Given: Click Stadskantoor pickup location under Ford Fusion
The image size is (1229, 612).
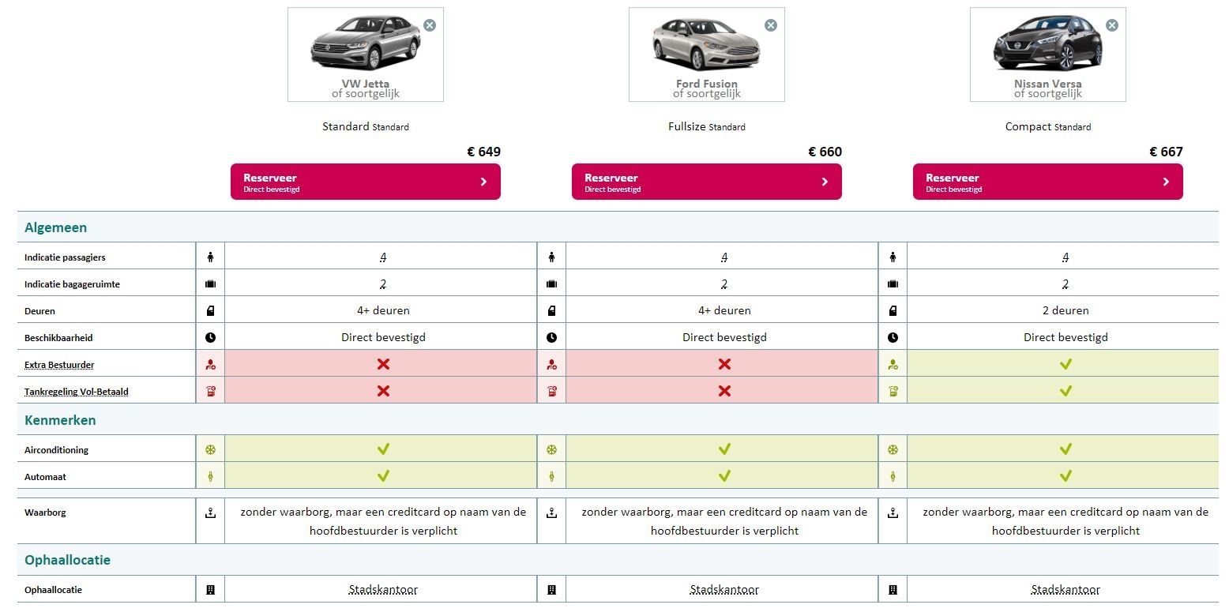Looking at the screenshot, I should point(724,590).
